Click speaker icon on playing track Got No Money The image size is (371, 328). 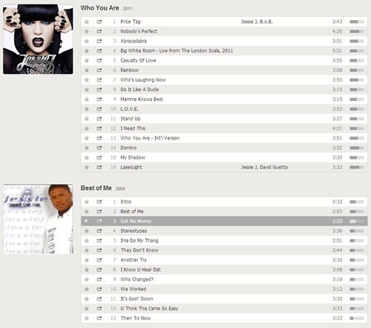pyautogui.click(x=86, y=221)
